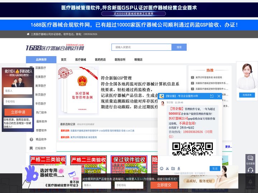The width and height of the screenshot is (258, 193).
Task: Open 精品软件 in sidebar
Action: click(x=41, y=139)
